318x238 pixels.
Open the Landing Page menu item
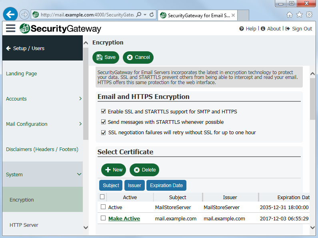click(22, 73)
